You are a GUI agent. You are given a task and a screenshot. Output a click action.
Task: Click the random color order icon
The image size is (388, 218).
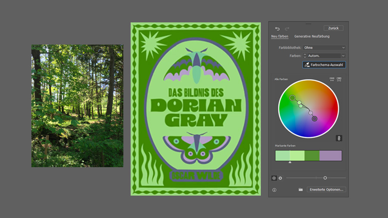pos(332,79)
